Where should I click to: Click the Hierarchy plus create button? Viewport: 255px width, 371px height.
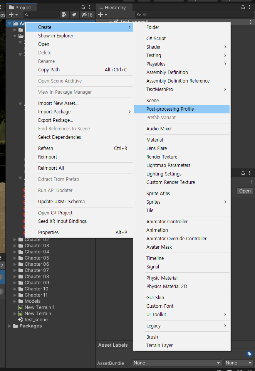[102, 15]
